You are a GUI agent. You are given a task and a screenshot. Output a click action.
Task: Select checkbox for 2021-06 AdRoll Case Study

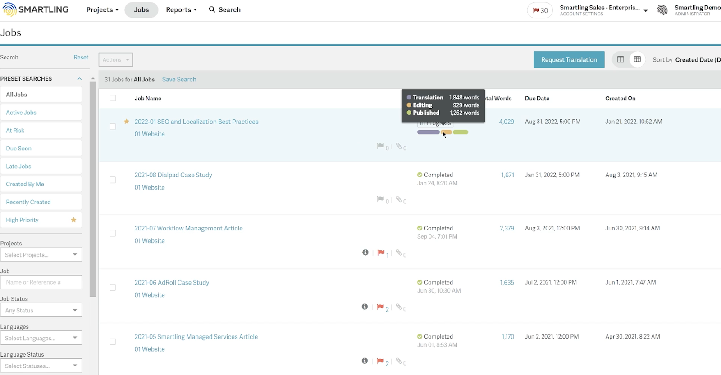[x=113, y=288]
